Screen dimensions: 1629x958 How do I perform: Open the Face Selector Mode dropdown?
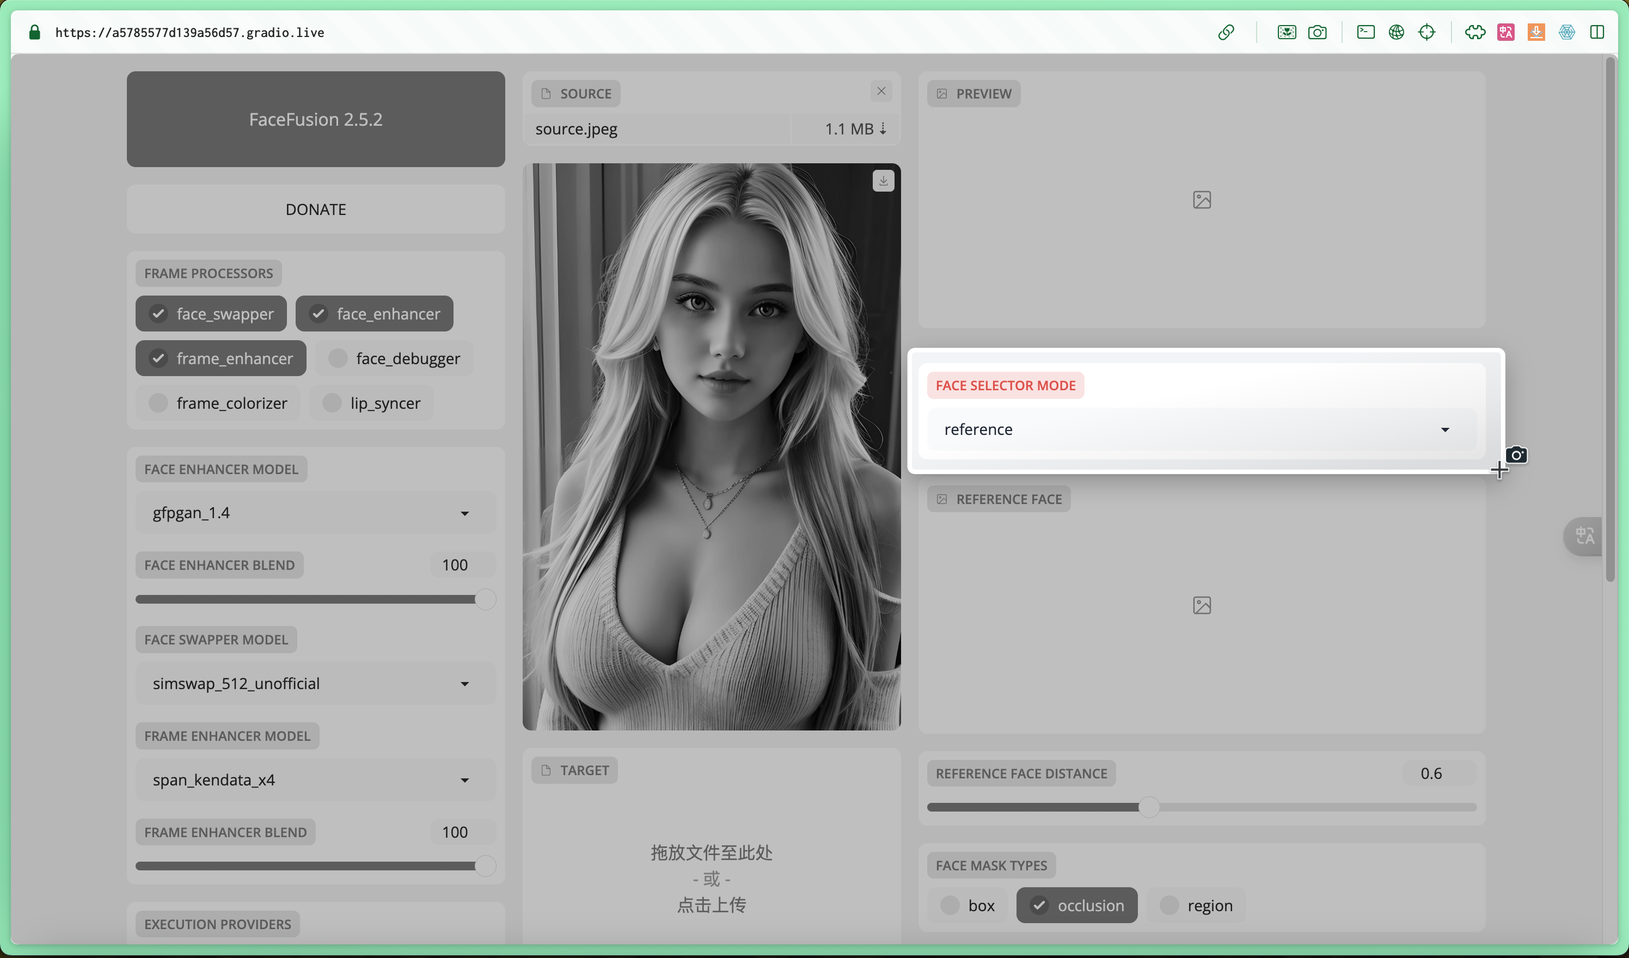[x=1202, y=429]
